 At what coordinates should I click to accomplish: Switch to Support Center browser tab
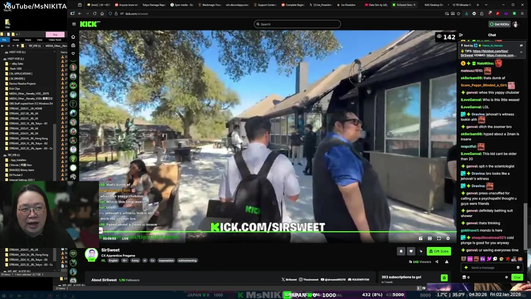[x=265, y=5]
